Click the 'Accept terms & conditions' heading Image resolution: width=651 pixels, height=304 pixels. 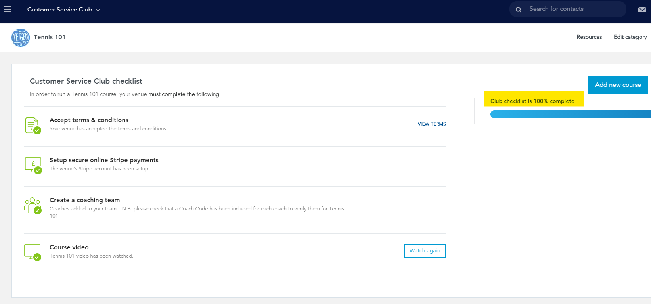pos(89,120)
